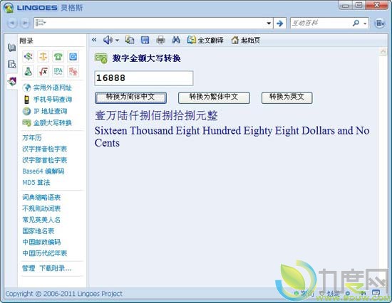Open the main menu icon at top right

pos(379,23)
